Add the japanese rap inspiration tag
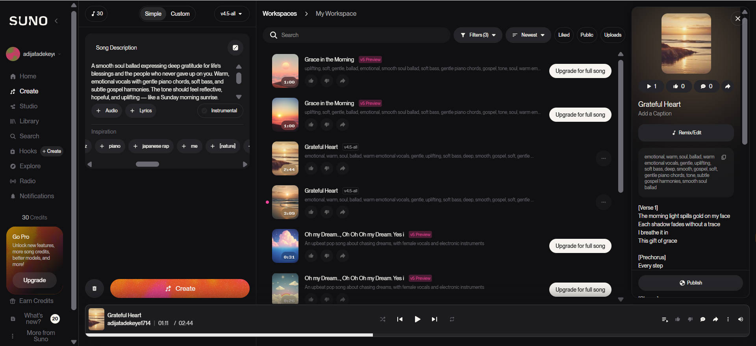The height and width of the screenshot is (346, 756). point(151,146)
